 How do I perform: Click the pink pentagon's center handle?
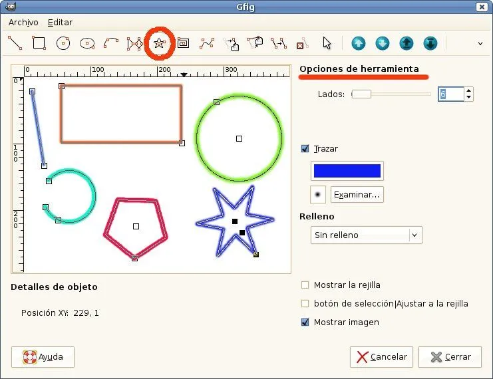click(x=136, y=226)
